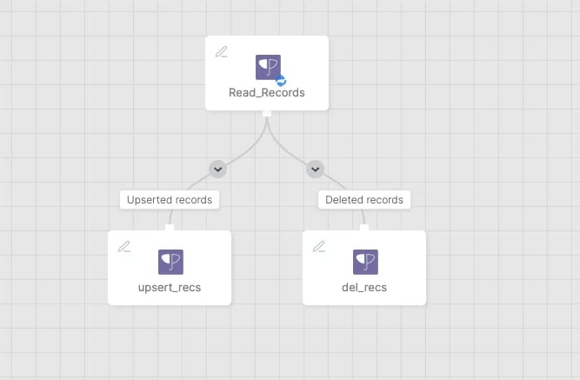Select the del_recs purple connector icon
The image size is (580, 380).
[365, 262]
